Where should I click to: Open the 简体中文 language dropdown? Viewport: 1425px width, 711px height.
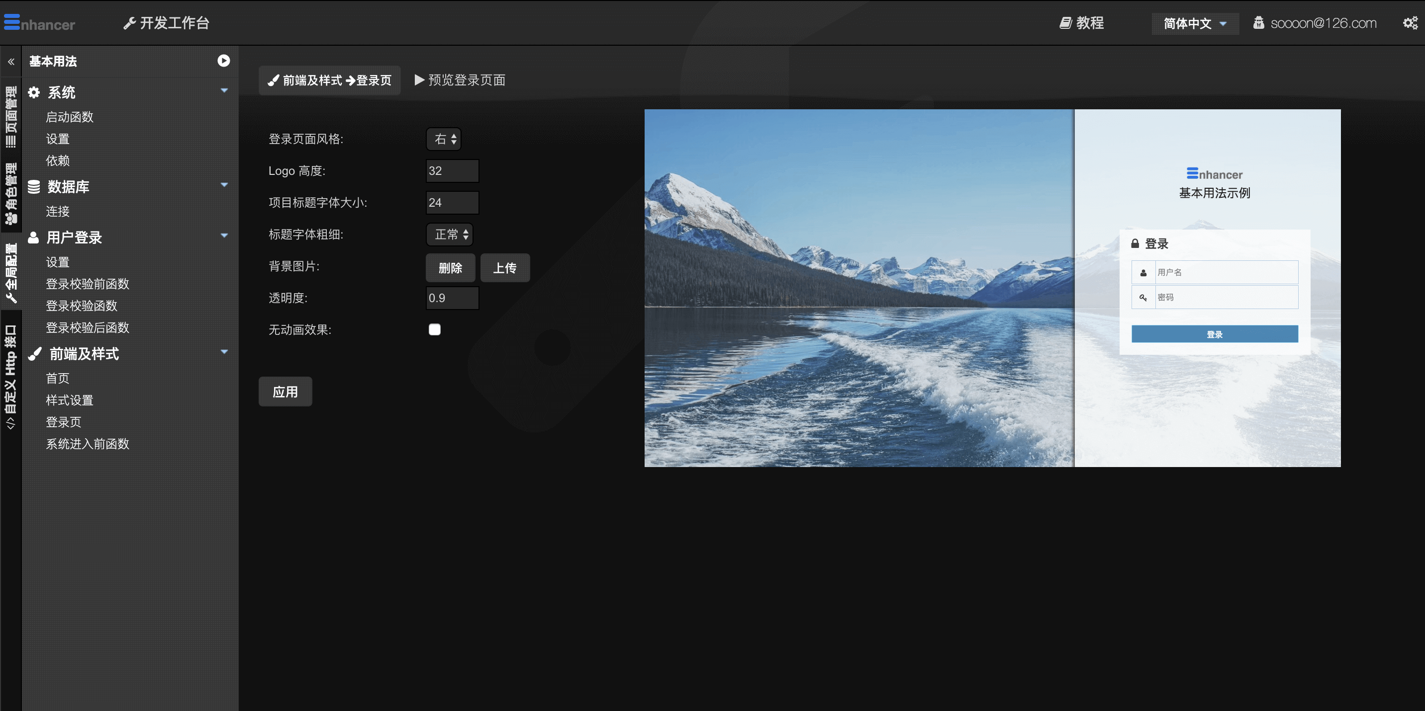(x=1195, y=24)
